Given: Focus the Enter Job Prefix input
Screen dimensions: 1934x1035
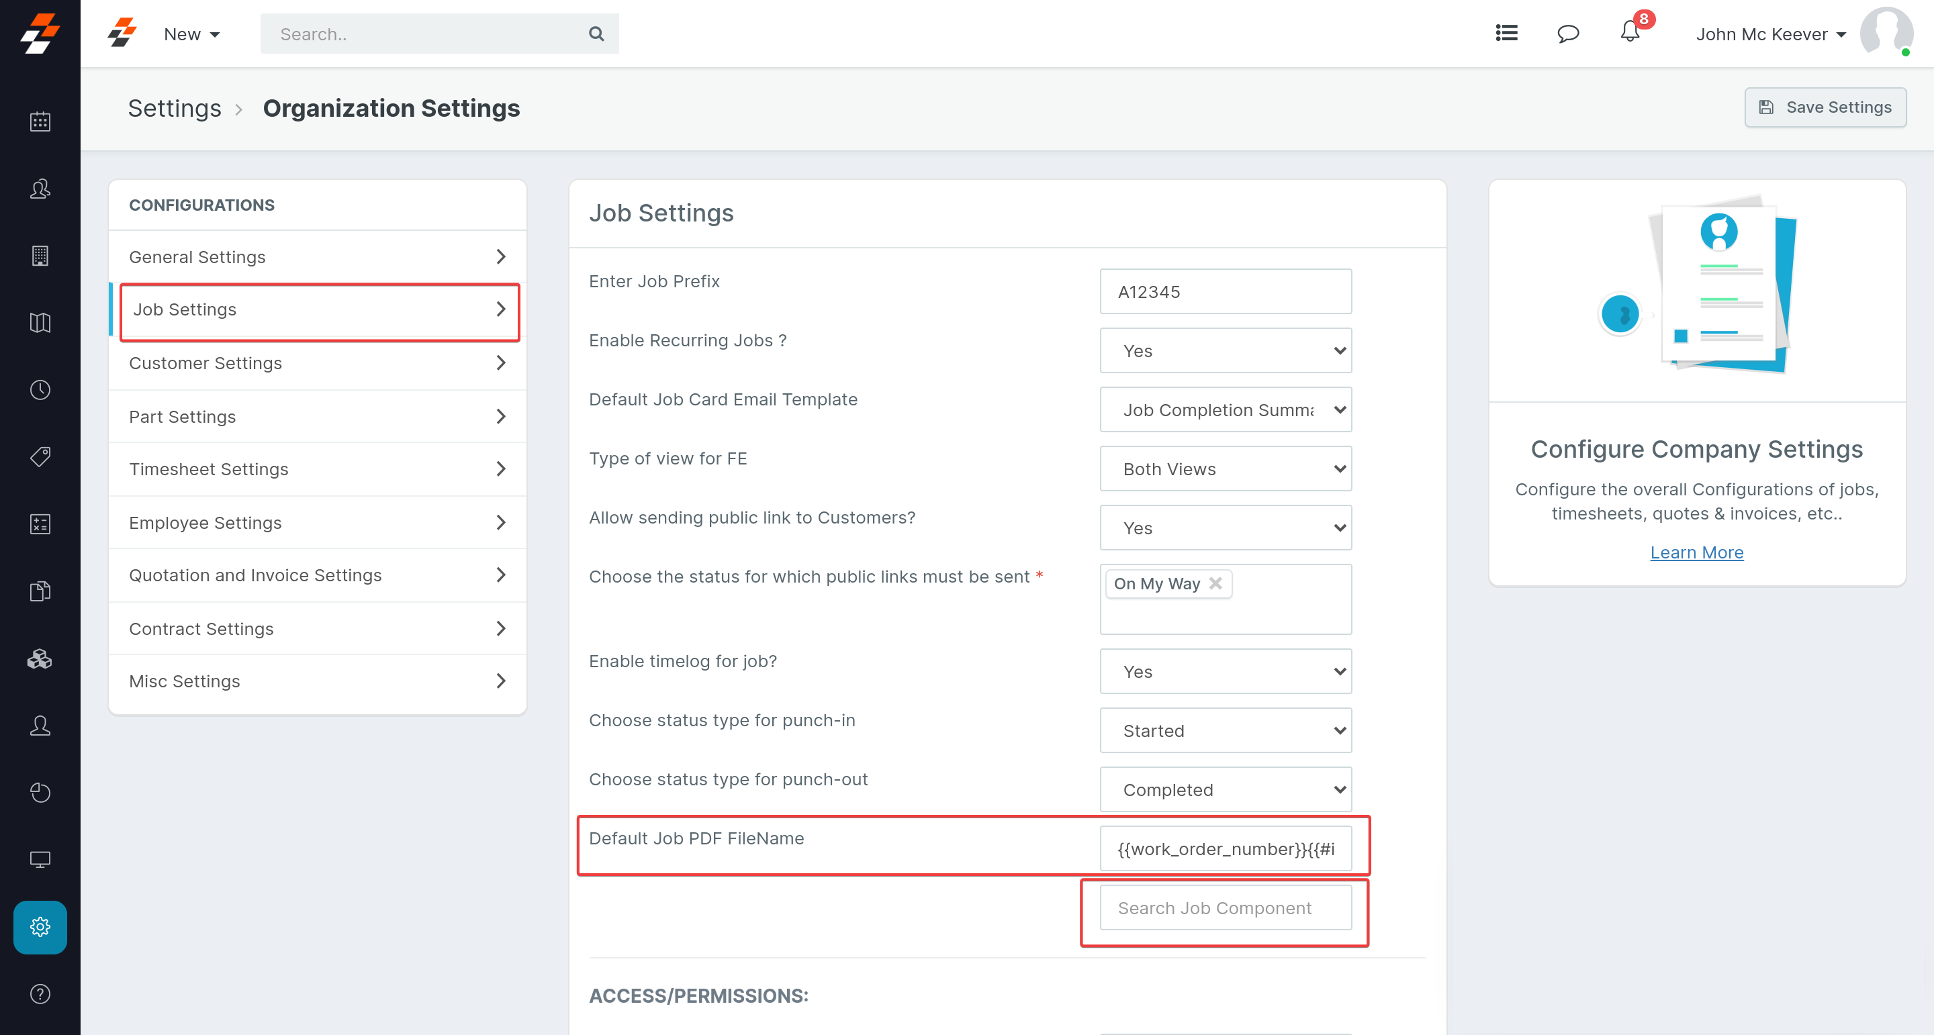Looking at the screenshot, I should coord(1226,292).
